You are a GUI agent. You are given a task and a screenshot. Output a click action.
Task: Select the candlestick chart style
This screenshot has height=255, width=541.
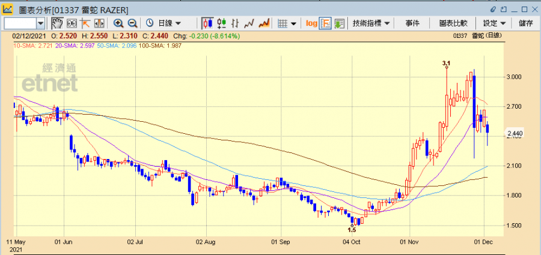207,23
